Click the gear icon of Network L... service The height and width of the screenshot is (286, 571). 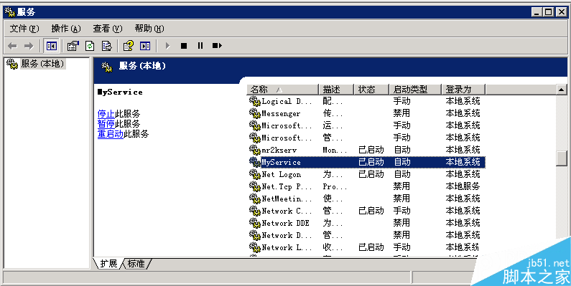pos(254,247)
